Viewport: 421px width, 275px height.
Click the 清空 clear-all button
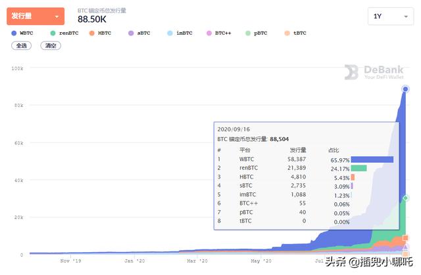coord(51,46)
